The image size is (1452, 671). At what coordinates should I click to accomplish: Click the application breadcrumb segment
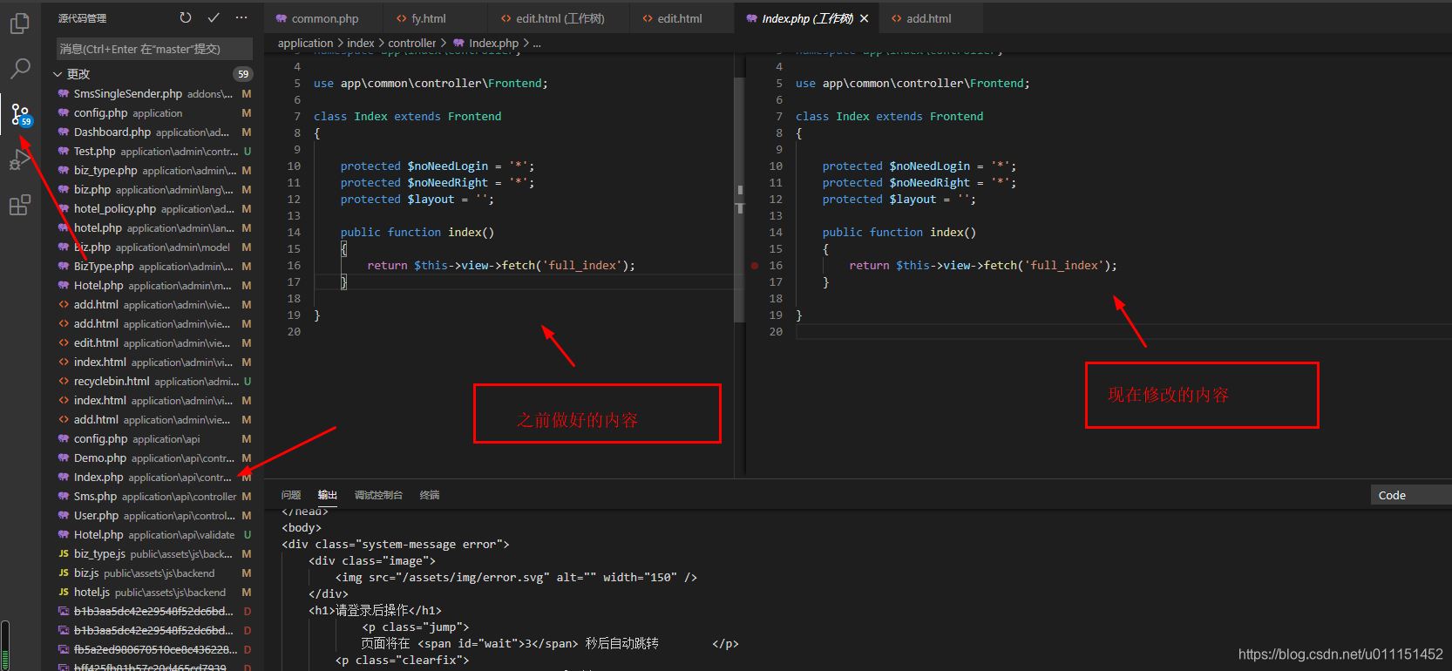305,43
